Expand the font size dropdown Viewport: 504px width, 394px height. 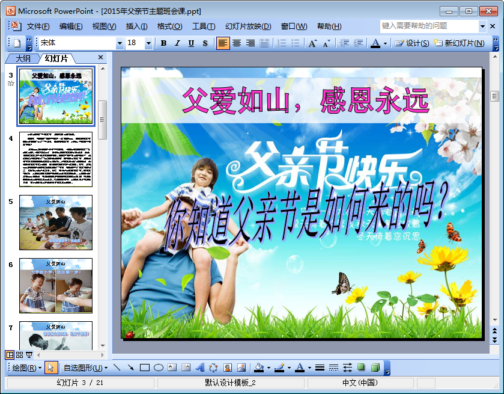click(x=148, y=43)
